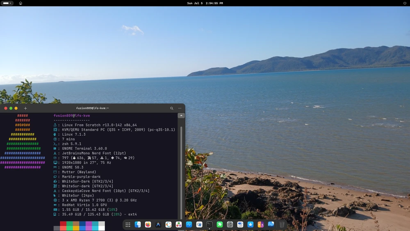410x231 pixels.
Task: Click the search icon in terminal header
Action: (171, 108)
